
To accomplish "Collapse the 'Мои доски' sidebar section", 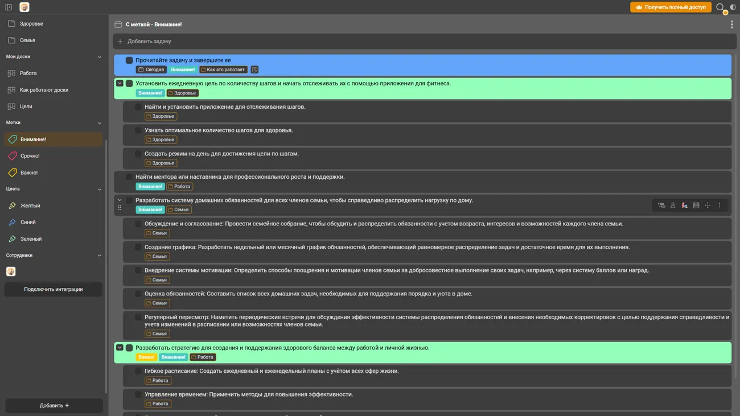I will [x=100, y=57].
